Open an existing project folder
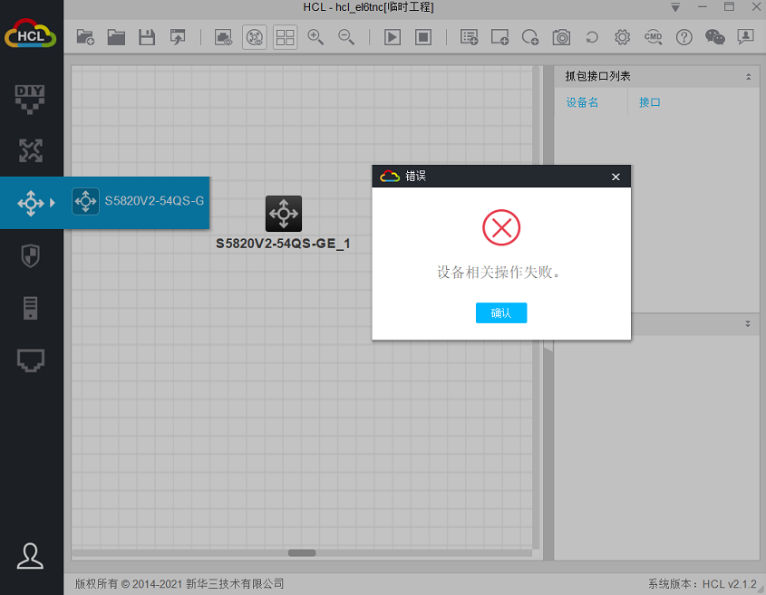Screen dimensions: 766x595 (x=116, y=37)
